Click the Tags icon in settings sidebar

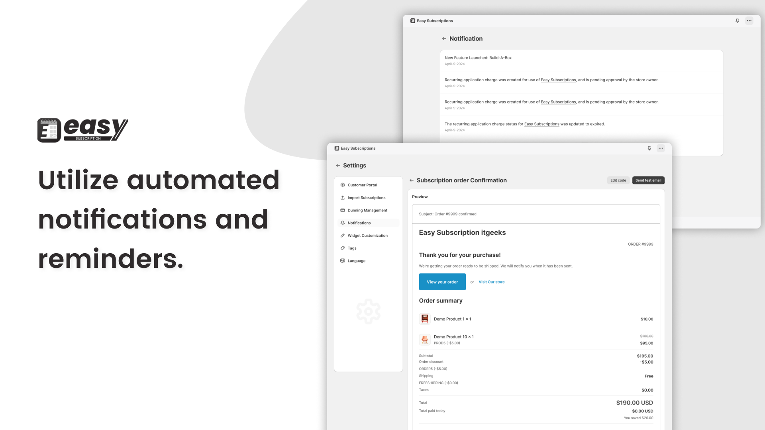pyautogui.click(x=343, y=248)
